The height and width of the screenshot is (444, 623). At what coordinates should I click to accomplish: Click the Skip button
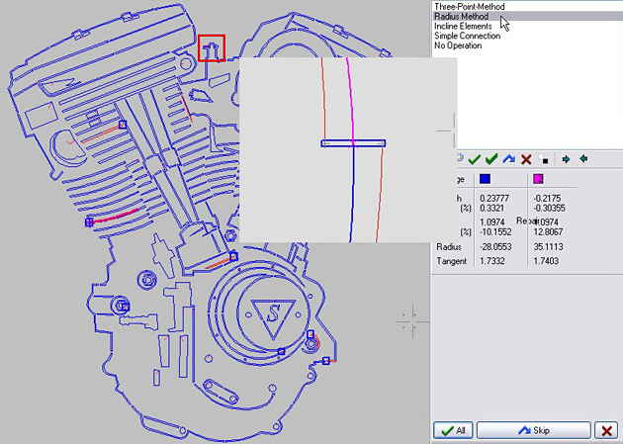pyautogui.click(x=534, y=430)
